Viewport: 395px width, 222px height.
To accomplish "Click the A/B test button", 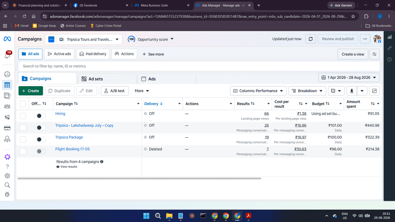I will click(115, 91).
